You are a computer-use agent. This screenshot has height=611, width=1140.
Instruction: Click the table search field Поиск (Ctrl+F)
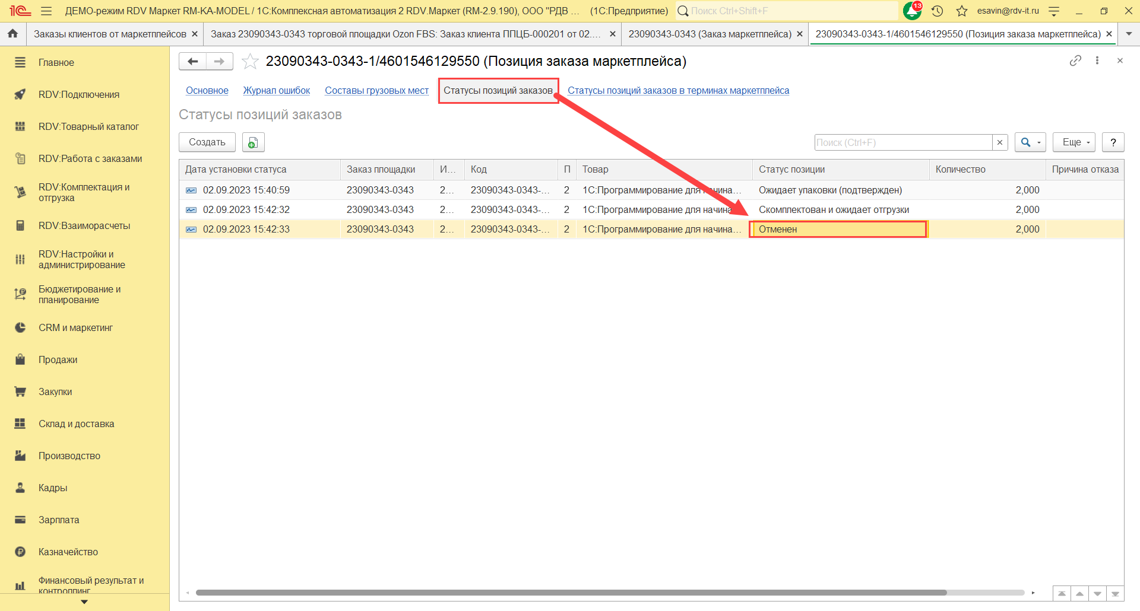pos(904,142)
